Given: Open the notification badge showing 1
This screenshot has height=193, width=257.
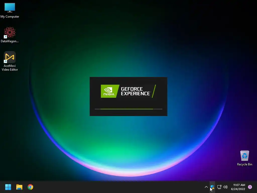Looking at the screenshot, I should (x=250, y=187).
